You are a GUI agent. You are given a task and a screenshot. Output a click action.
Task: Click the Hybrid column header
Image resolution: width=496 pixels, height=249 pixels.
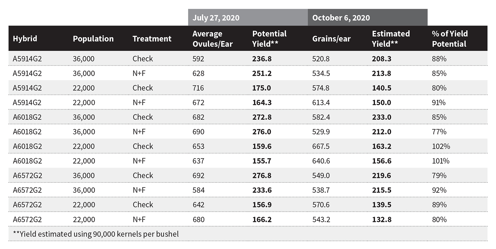(25, 39)
